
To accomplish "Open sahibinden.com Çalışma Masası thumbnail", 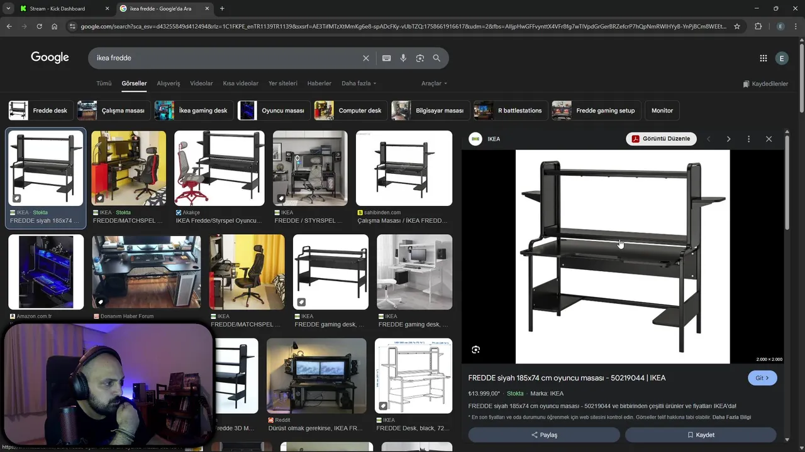I will point(404,168).
